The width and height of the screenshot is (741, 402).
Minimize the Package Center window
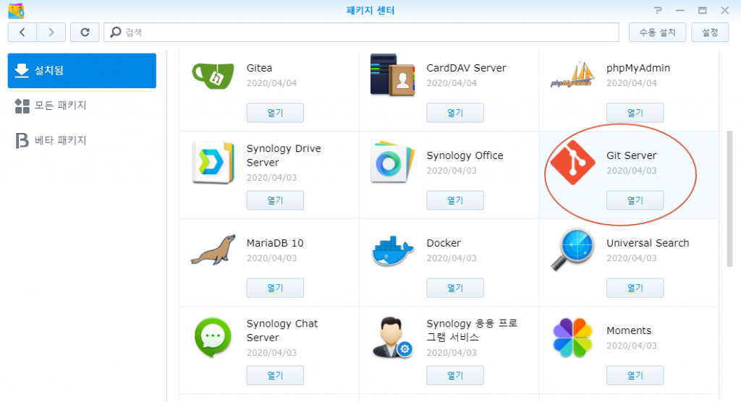[x=680, y=10]
